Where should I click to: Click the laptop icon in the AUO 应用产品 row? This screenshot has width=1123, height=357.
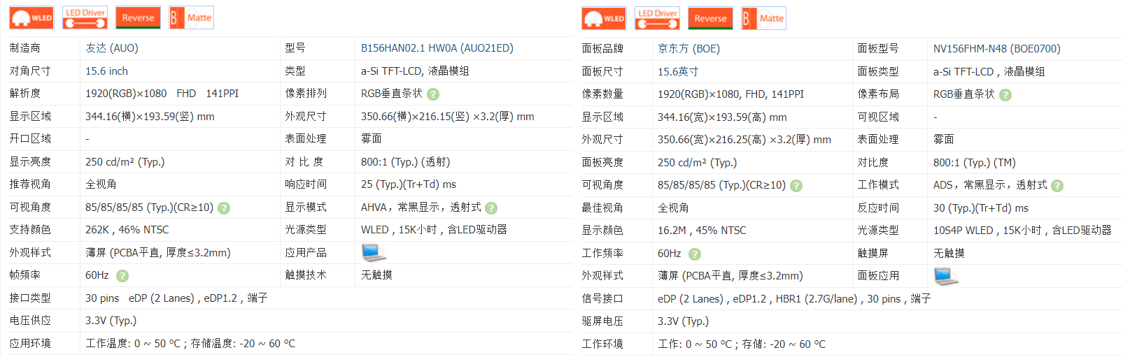pyautogui.click(x=374, y=252)
